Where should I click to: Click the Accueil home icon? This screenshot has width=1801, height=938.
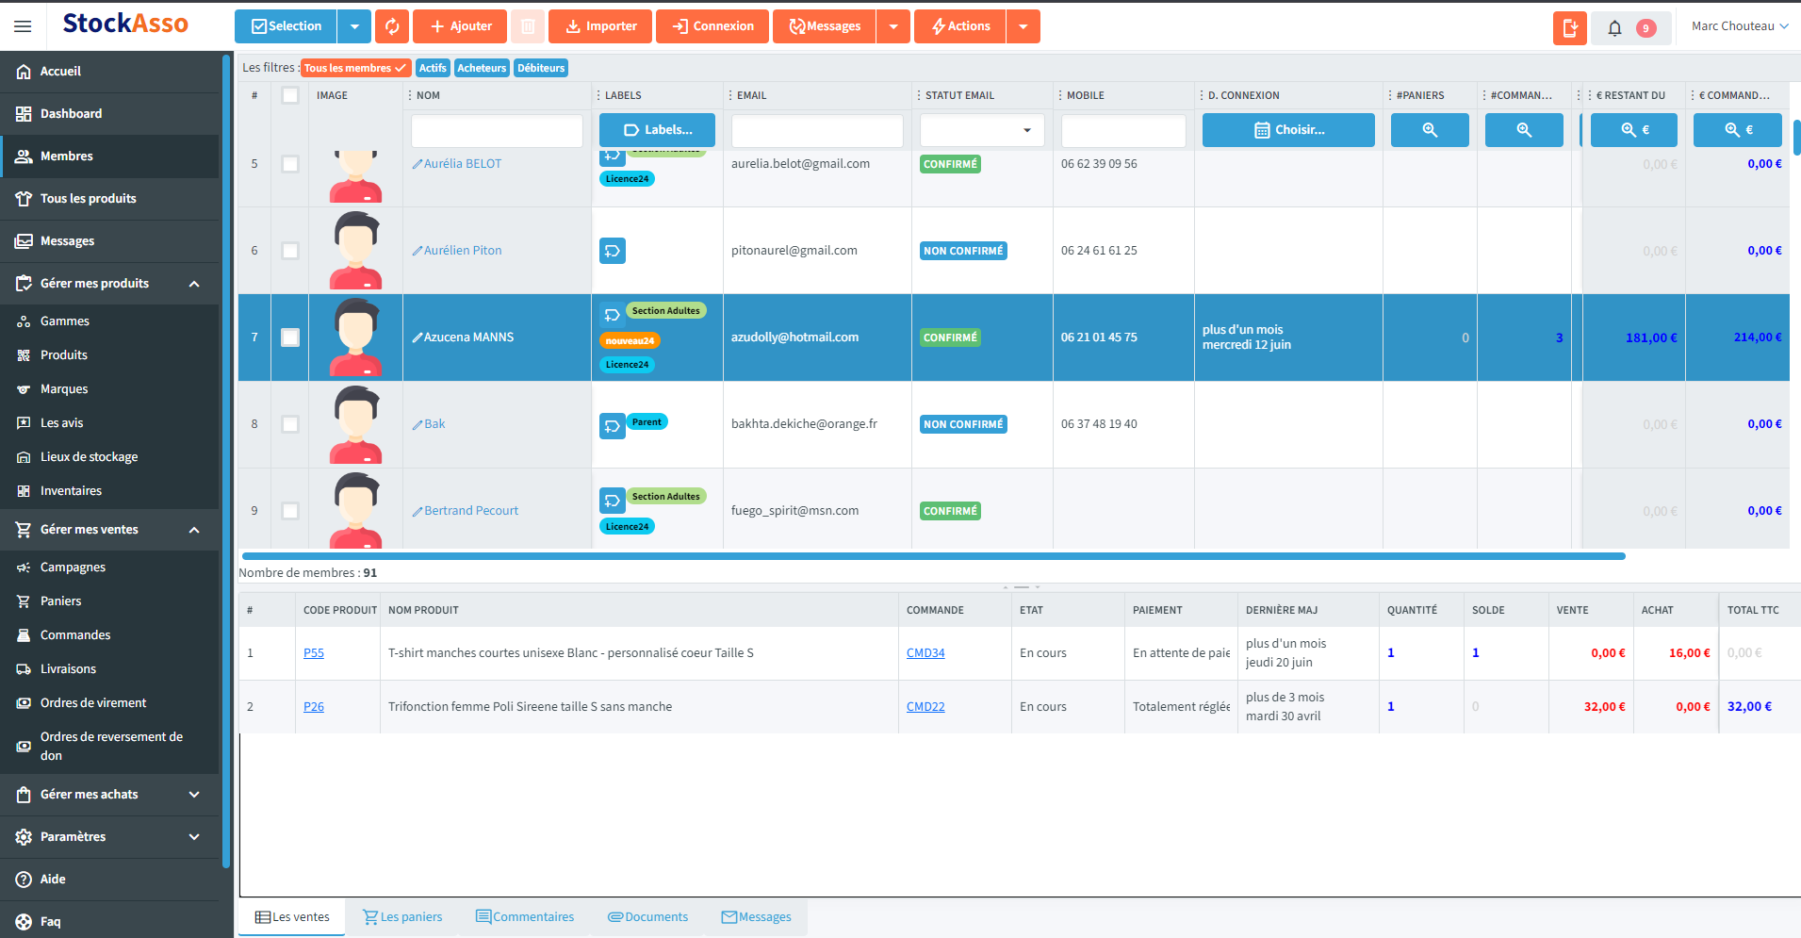pyautogui.click(x=24, y=72)
